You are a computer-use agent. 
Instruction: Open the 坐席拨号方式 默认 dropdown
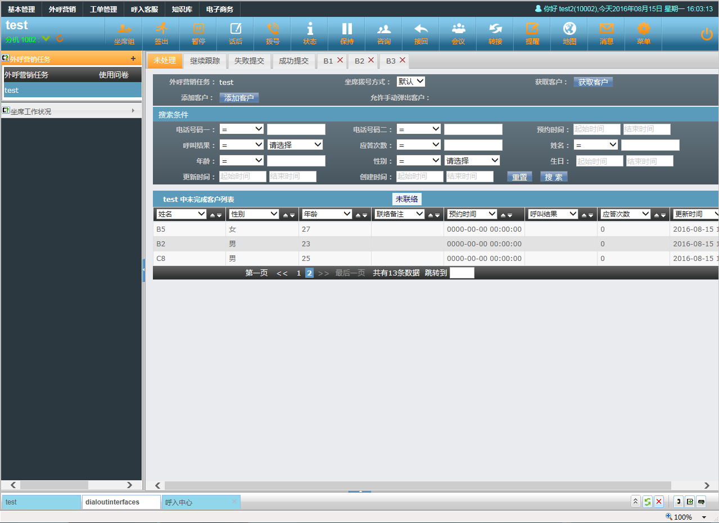point(411,82)
